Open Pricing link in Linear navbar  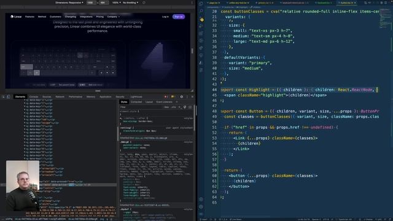(99, 17)
